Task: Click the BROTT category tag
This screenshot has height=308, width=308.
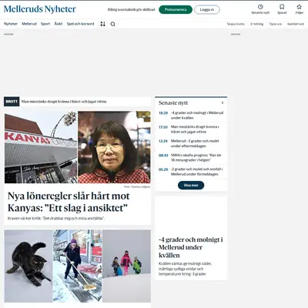Action: click(12, 102)
